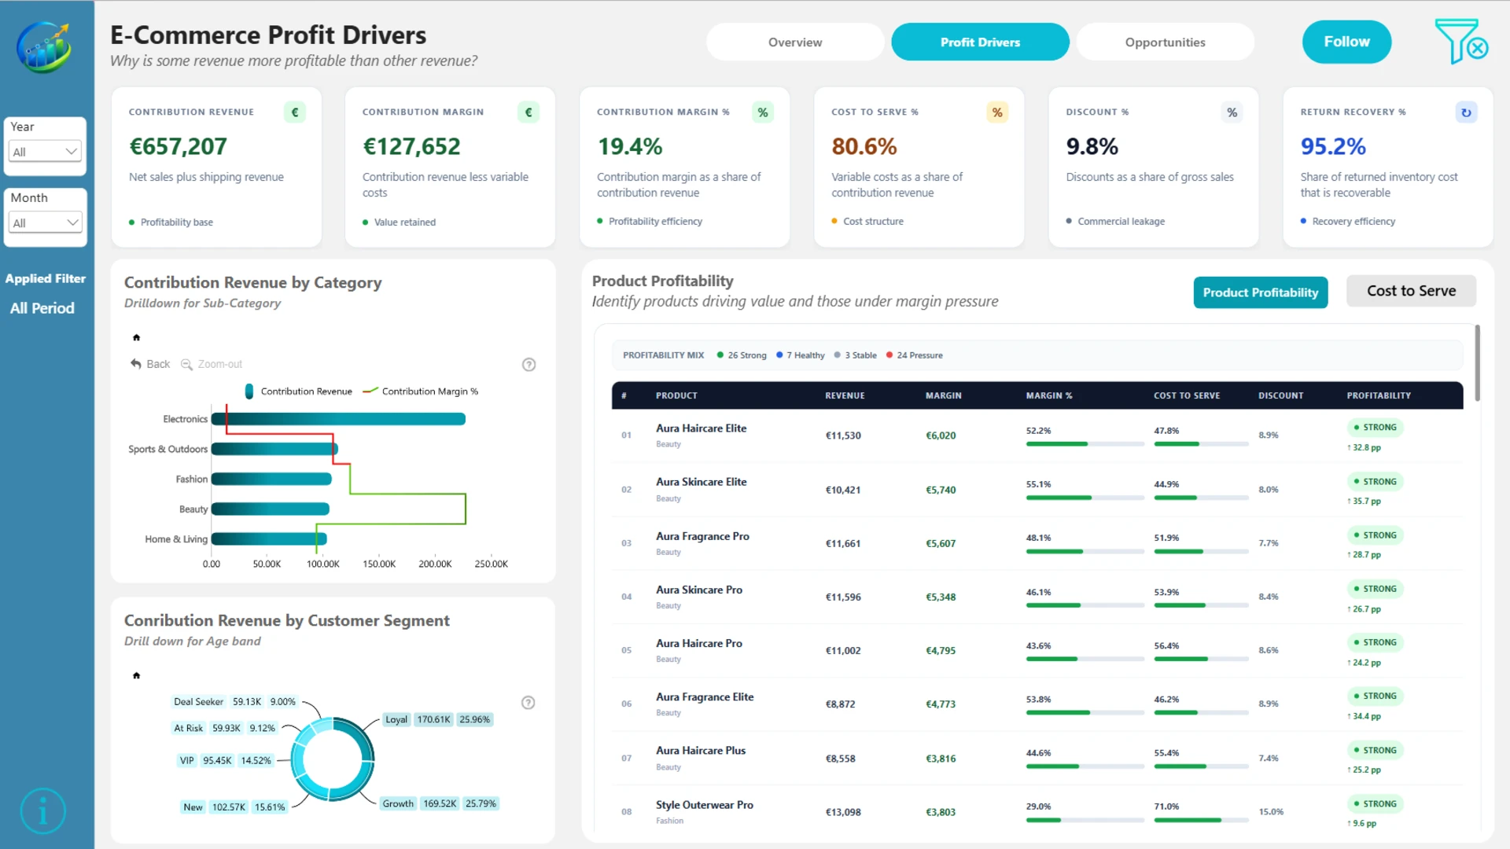The width and height of the screenshot is (1510, 849).
Task: Click home icon in Customer Segment chart
Action: pyautogui.click(x=136, y=675)
